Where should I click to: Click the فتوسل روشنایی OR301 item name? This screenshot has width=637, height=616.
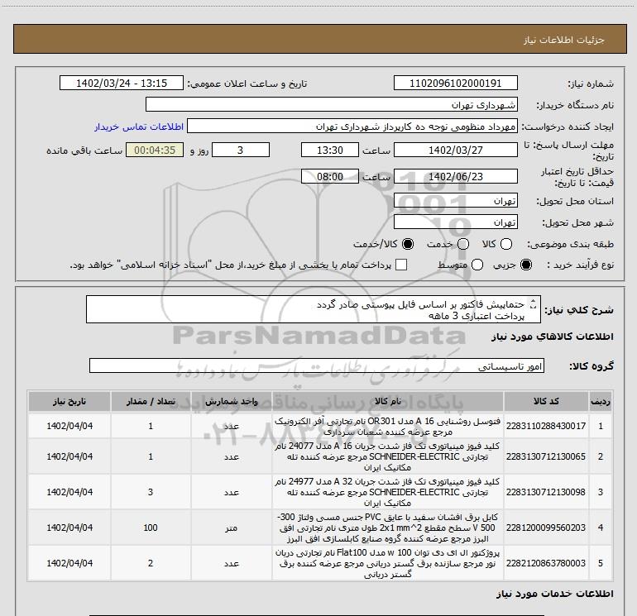click(x=388, y=427)
